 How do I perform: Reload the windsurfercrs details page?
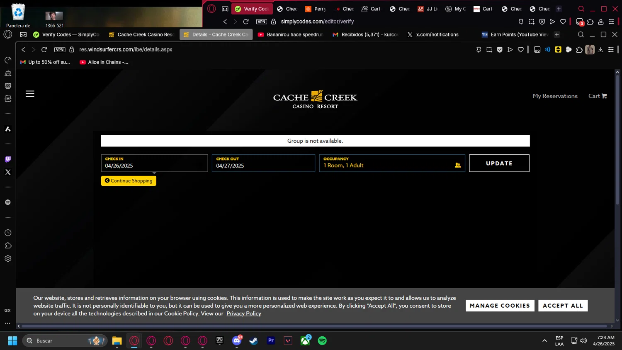(44, 49)
